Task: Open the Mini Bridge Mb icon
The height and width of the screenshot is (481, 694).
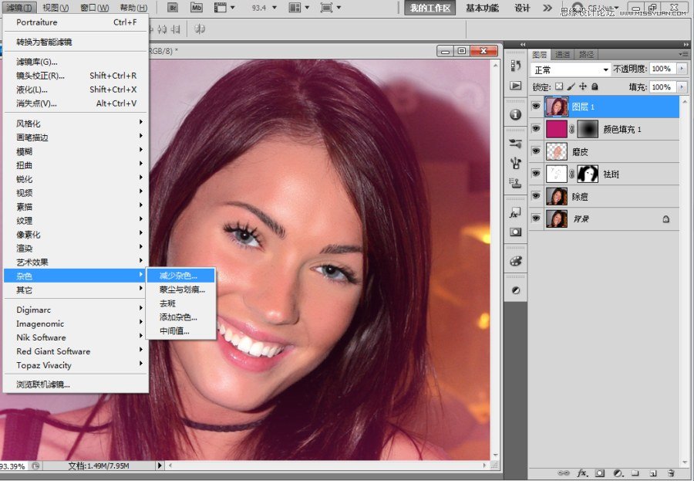Action: pyautogui.click(x=197, y=8)
